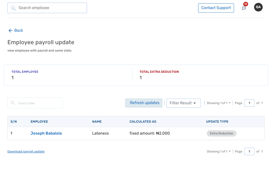The height and width of the screenshot is (195, 272).
Task: Open the chat messages bubble icon
Action: click(244, 8)
